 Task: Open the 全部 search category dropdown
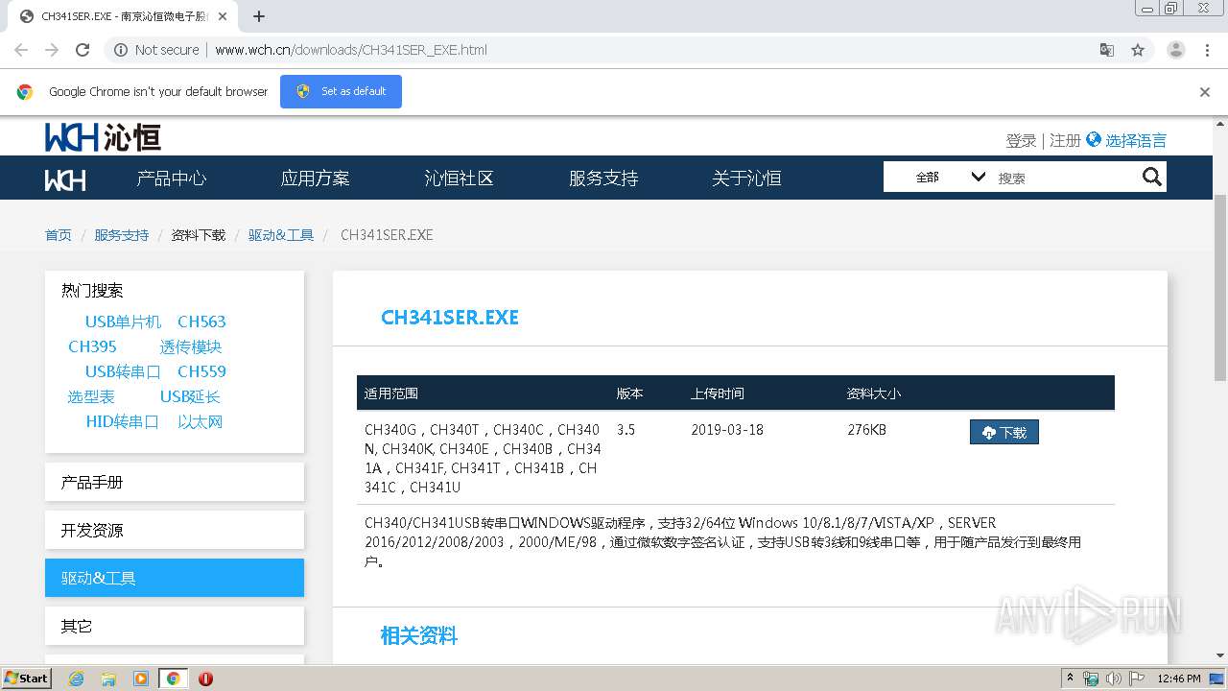[x=950, y=177]
